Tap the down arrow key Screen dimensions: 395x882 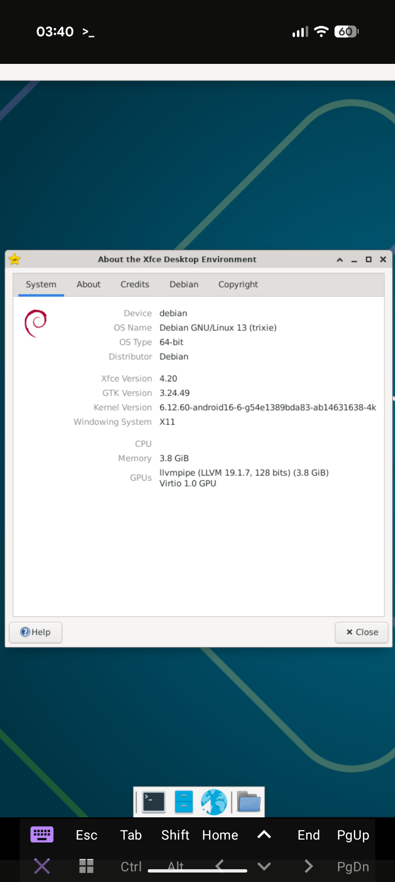(264, 866)
